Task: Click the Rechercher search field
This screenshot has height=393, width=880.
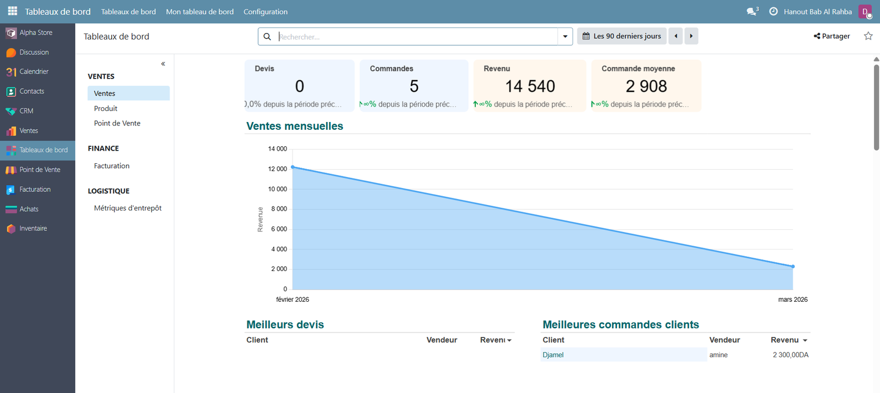Action: click(x=415, y=37)
